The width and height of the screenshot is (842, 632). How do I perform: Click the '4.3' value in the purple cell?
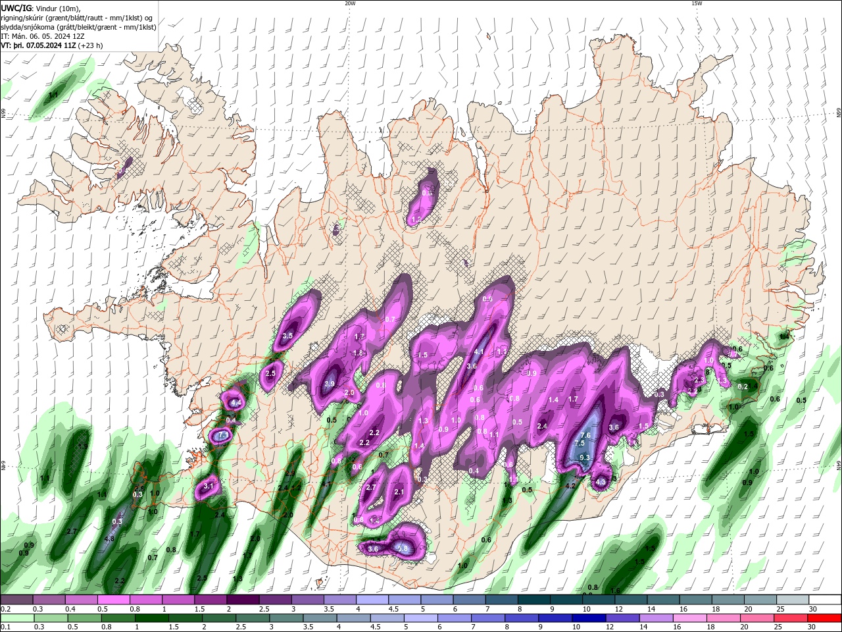pyautogui.click(x=601, y=482)
